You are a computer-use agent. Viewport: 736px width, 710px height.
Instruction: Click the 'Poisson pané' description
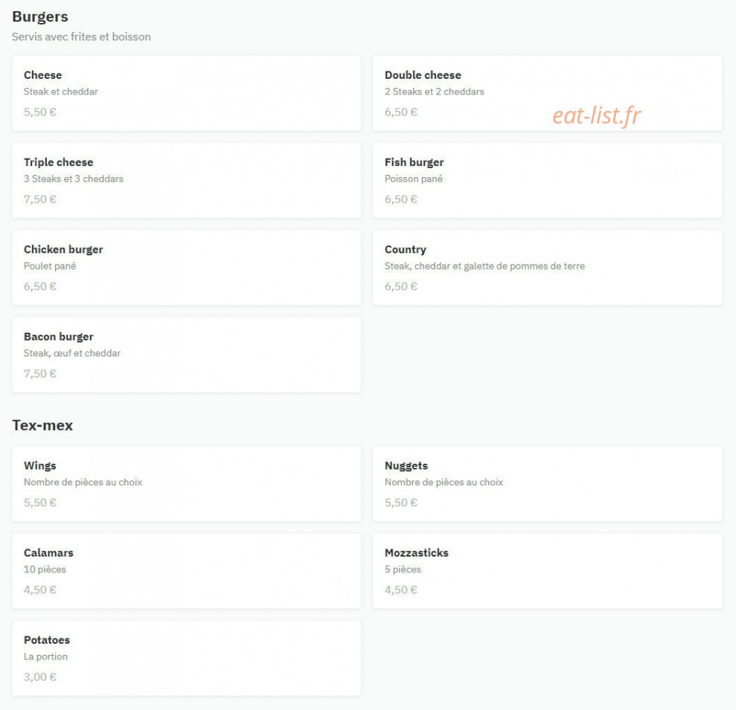pos(414,179)
